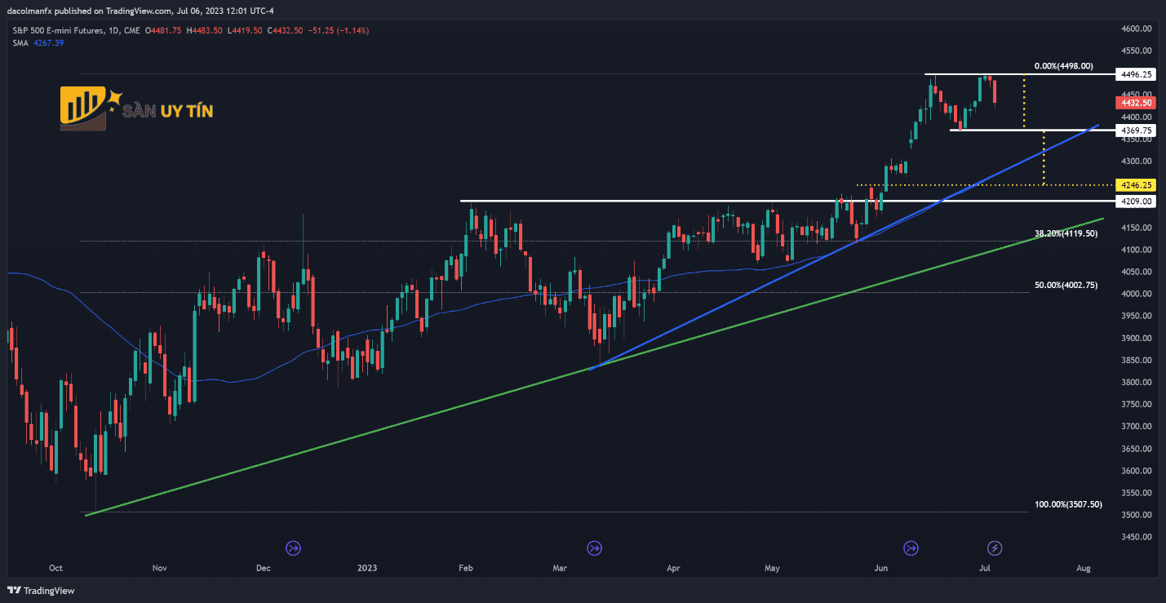Click the 3450.00 price axis tick

pos(1137,537)
